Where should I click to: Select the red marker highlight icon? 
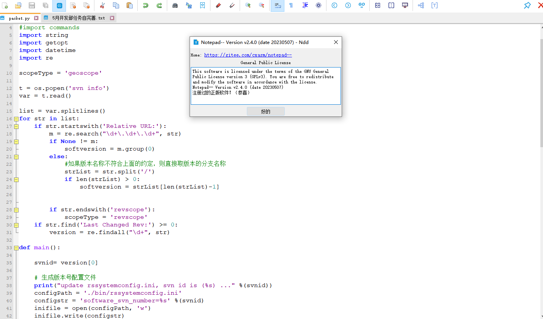[x=218, y=5]
